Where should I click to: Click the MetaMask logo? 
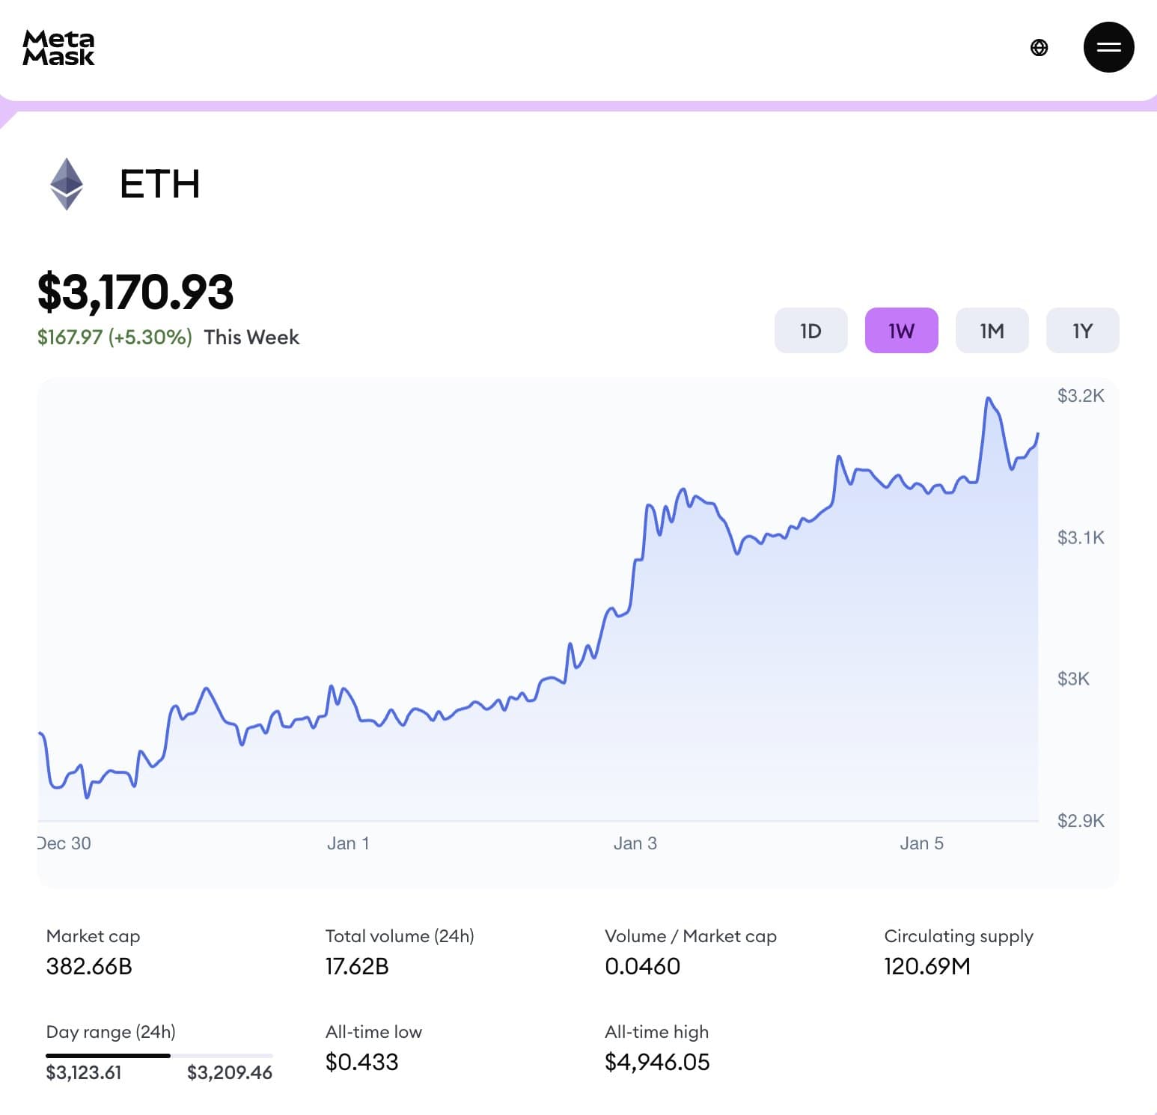(x=58, y=48)
